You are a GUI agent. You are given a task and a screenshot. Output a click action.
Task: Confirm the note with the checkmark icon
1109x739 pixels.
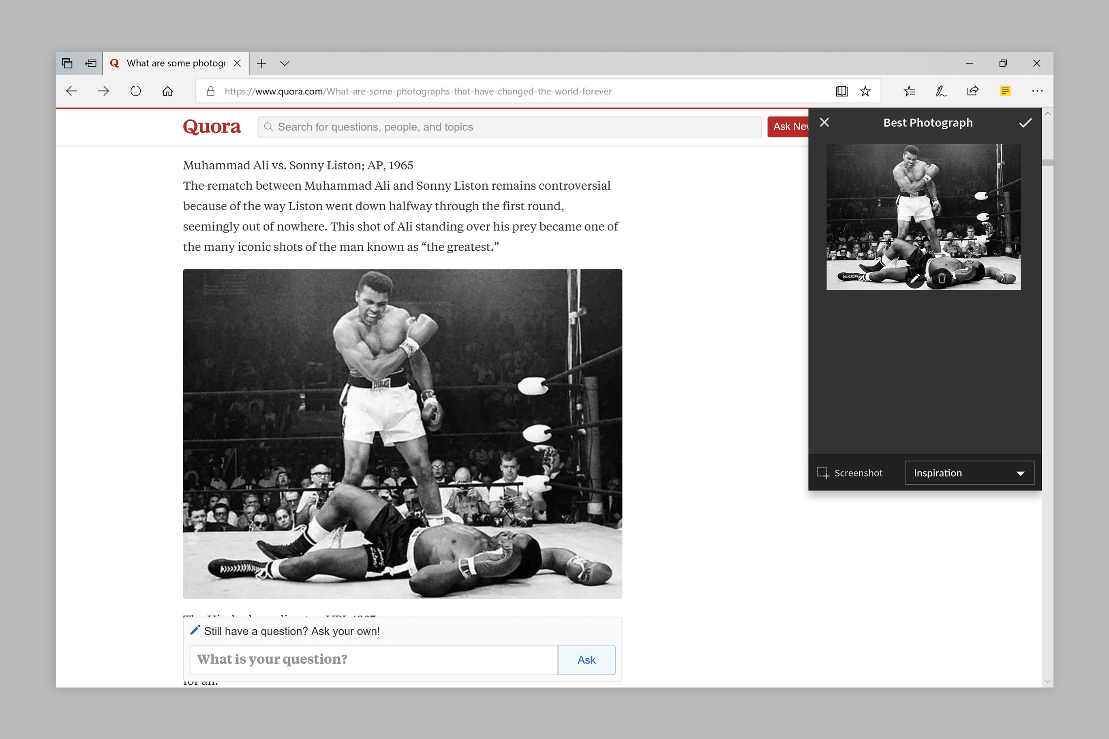click(x=1025, y=123)
